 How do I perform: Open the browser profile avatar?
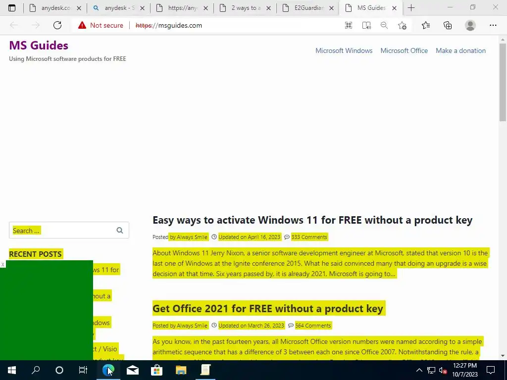470,25
